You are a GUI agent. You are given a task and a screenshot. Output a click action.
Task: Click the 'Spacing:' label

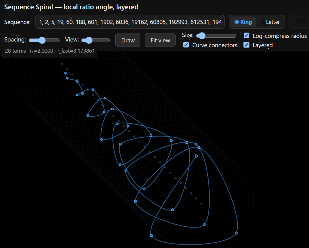(x=15, y=40)
